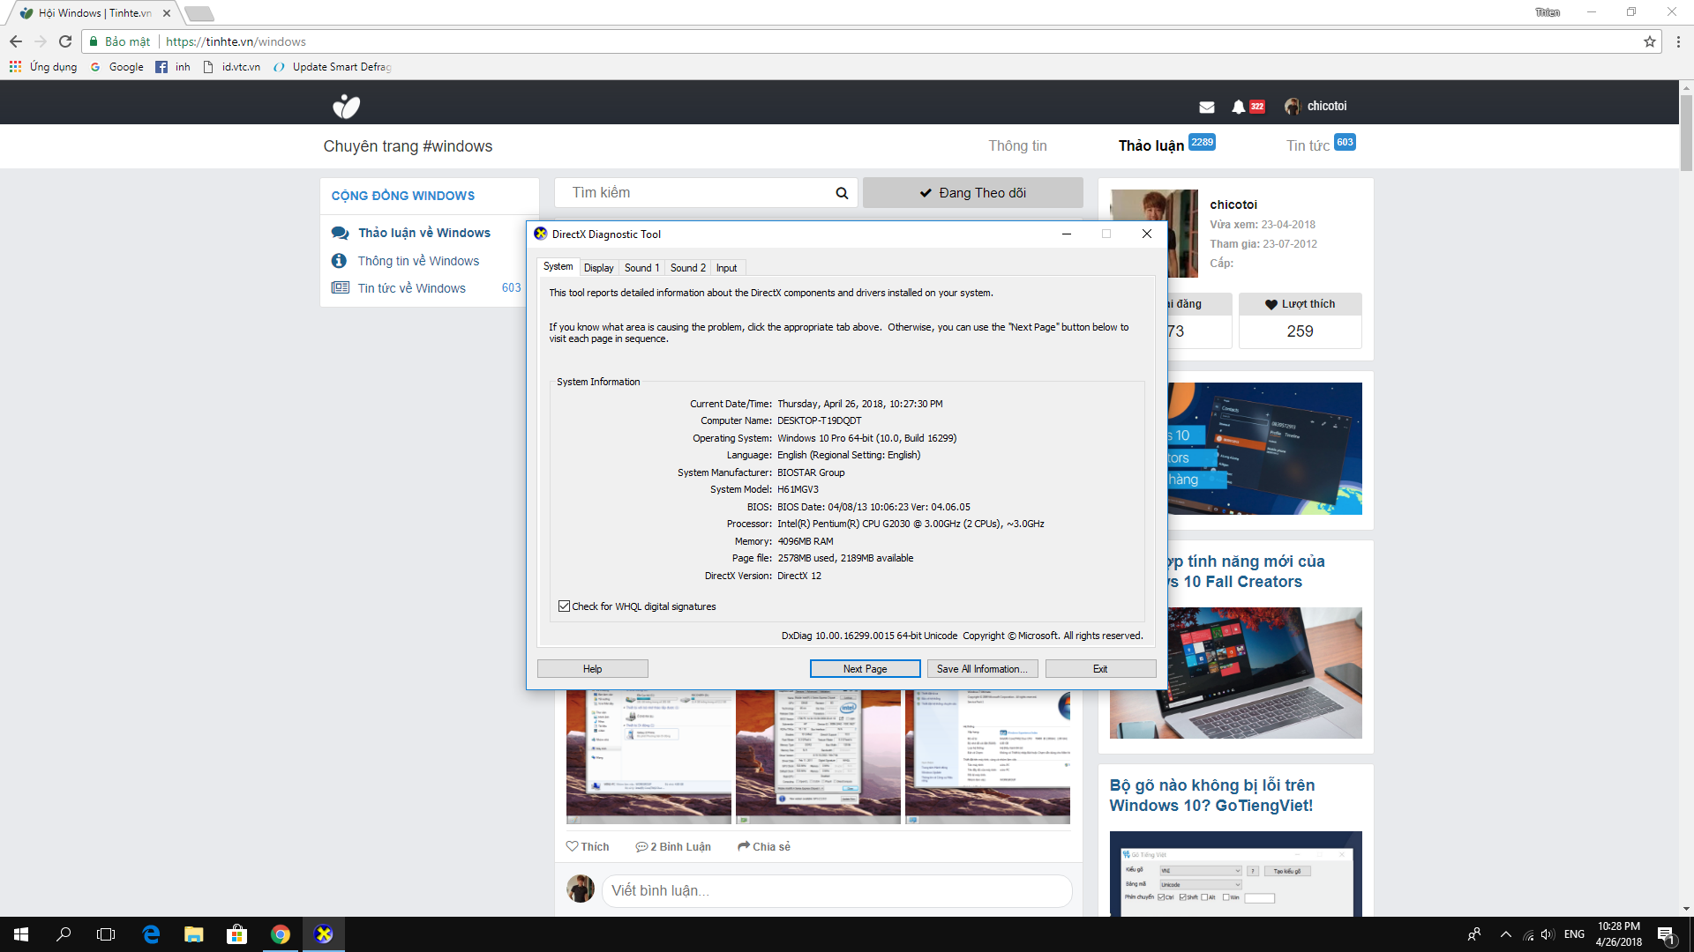This screenshot has width=1694, height=952.
Task: Open the Facebook inh bookmark
Action: click(173, 67)
